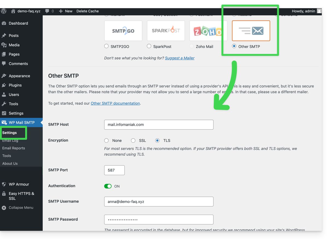The height and width of the screenshot is (239, 330).
Task: Click the SMTP Username field
Action: tap(159, 202)
